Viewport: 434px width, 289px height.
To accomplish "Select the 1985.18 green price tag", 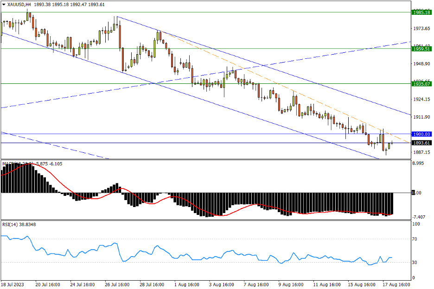I will point(422,13).
